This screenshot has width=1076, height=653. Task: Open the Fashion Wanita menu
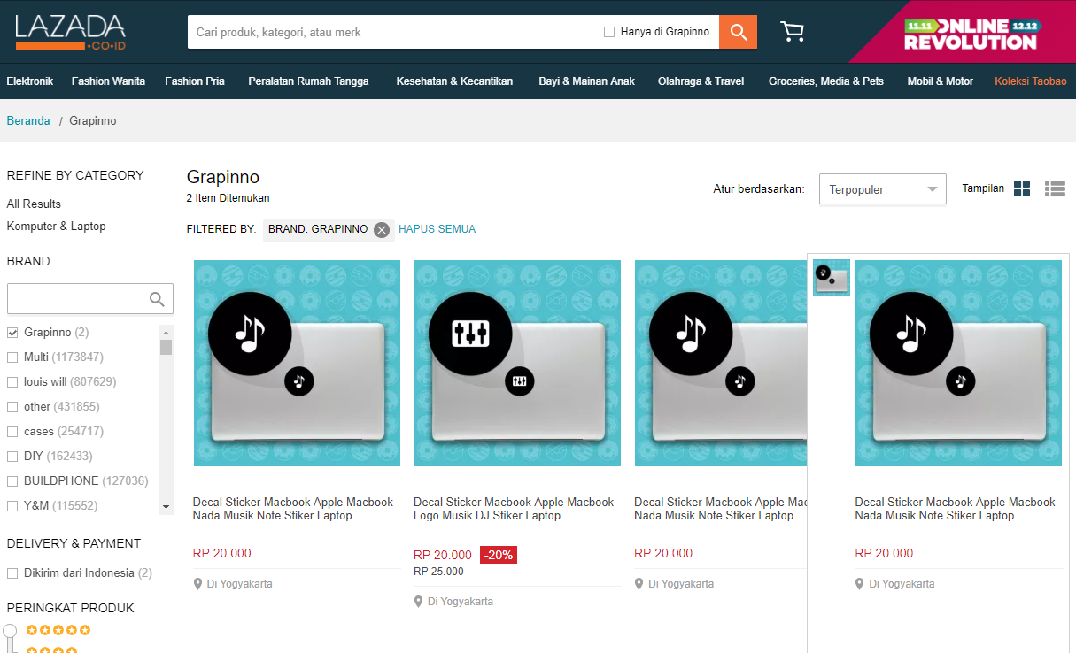click(109, 81)
